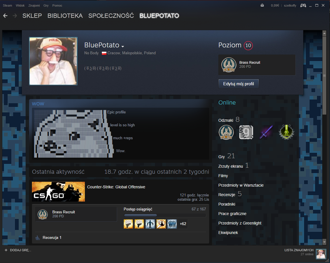The width and height of the screenshot is (330, 263).
Task: Switch to the BIBLIOTEKA tab
Action: coord(65,16)
